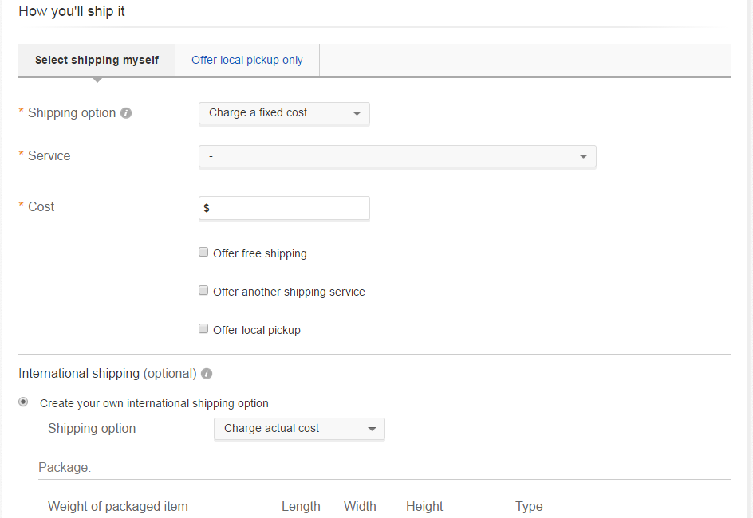Click the Offer free shipping label
The height and width of the screenshot is (518, 753).
click(x=260, y=253)
